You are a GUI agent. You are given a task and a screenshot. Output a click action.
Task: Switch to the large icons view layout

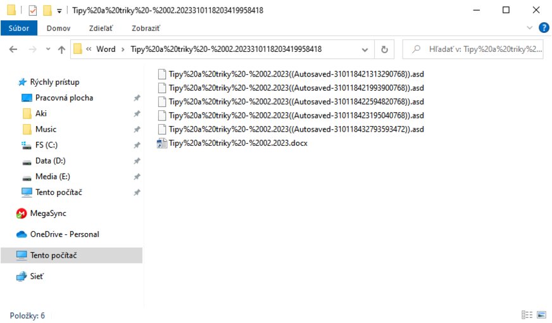pos(541,315)
